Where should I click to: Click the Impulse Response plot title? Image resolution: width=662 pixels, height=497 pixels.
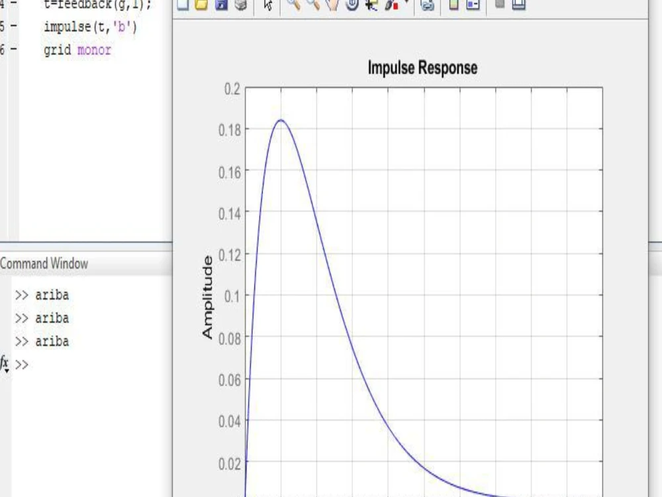pyautogui.click(x=422, y=68)
